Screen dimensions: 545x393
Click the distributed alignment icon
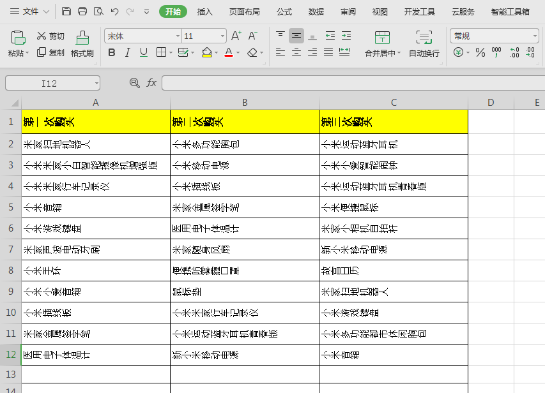(x=344, y=52)
